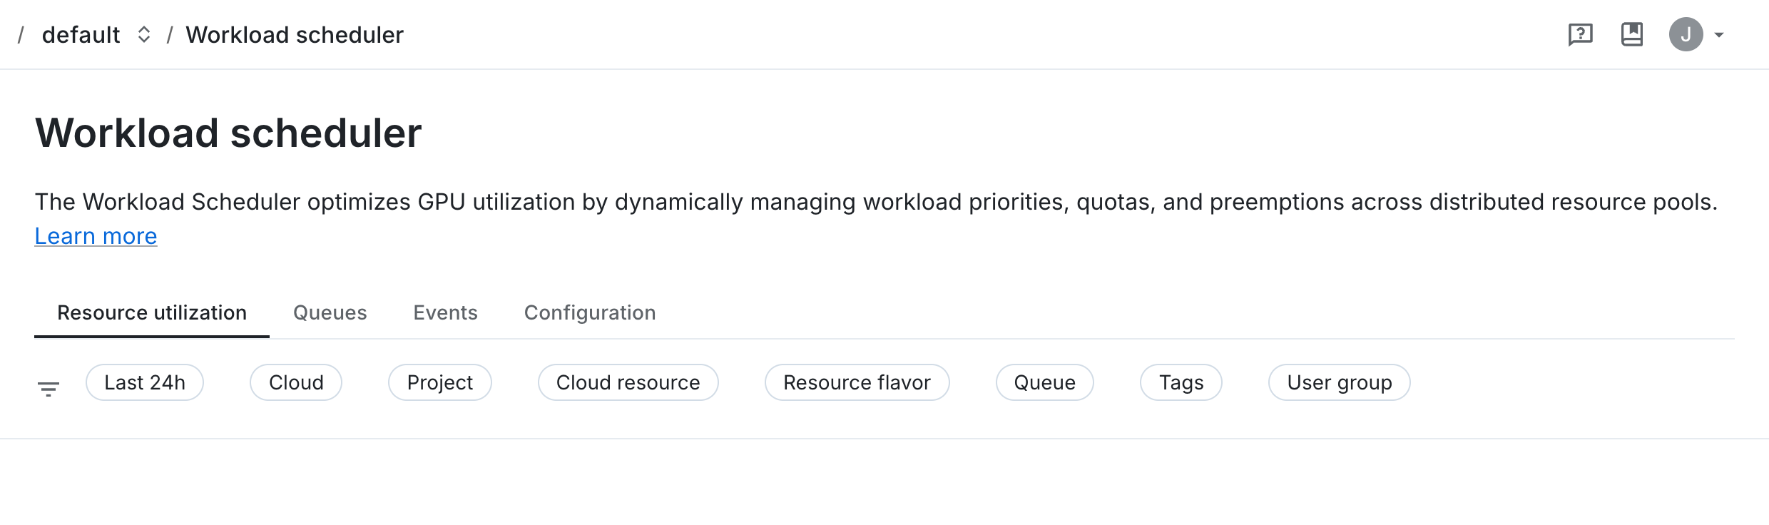
Task: Open the Cloud filter chip
Action: pos(296,382)
